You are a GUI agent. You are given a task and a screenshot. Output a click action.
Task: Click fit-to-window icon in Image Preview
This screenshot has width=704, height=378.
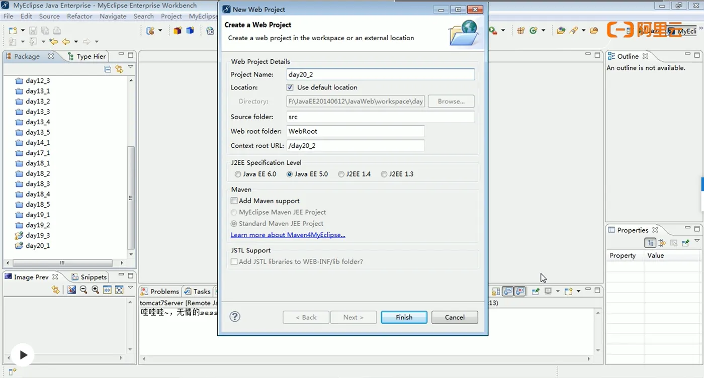pyautogui.click(x=119, y=290)
